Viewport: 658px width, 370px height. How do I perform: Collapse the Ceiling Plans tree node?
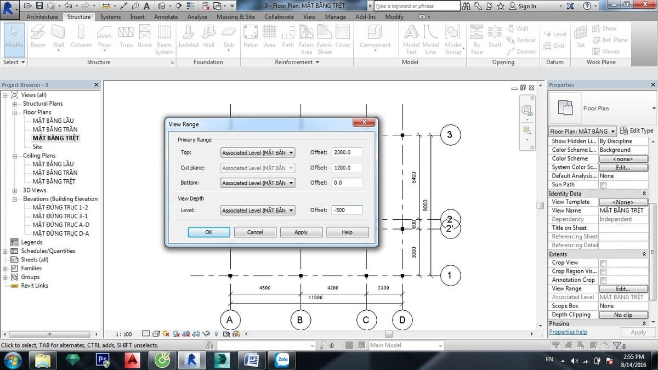(14, 156)
